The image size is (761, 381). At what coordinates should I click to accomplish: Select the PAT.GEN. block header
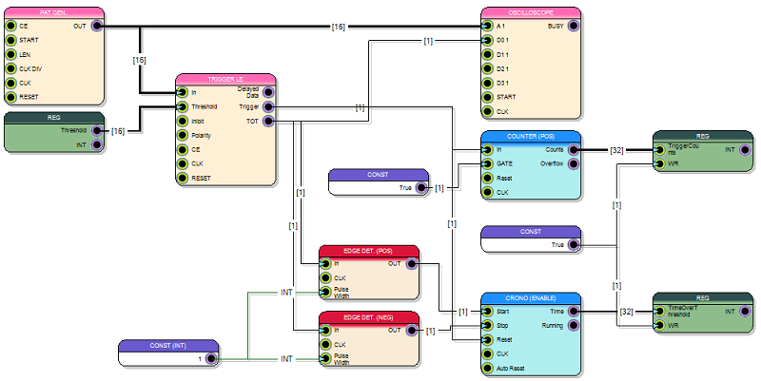pos(54,12)
